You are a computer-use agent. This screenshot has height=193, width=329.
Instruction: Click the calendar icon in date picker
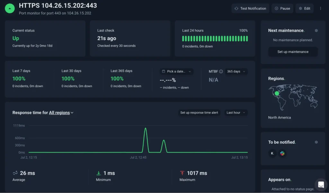click(x=164, y=71)
